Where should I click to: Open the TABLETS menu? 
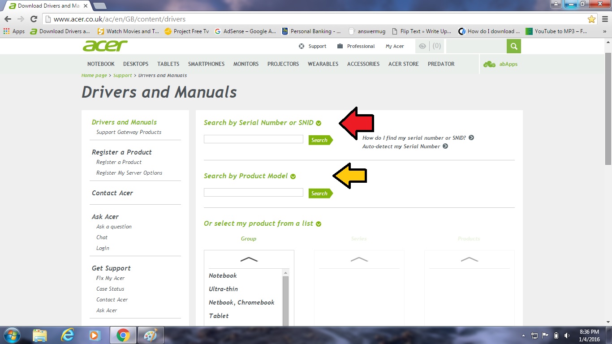[x=168, y=64]
